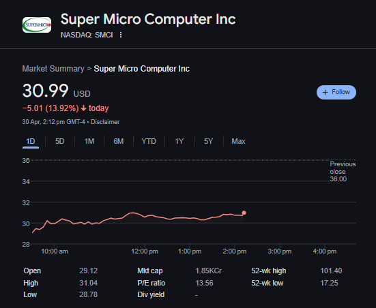Image resolution: width=376 pixels, height=308 pixels.
Task: Click the P/E ratio value 13.56
Action: pyautogui.click(x=204, y=283)
